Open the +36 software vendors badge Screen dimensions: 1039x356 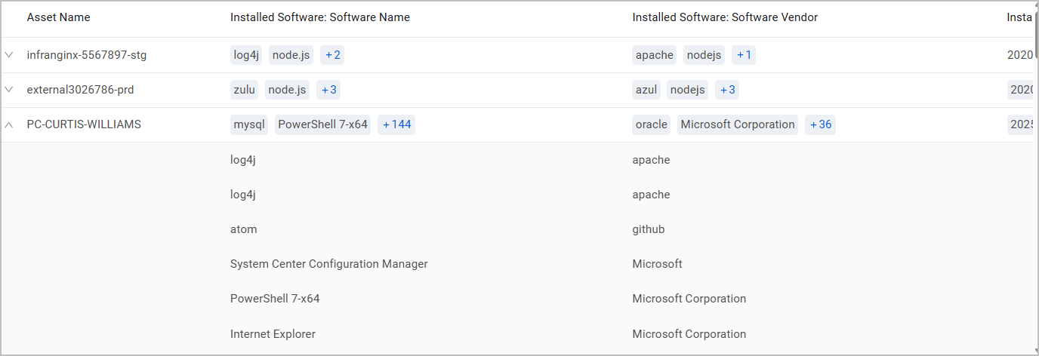coord(821,124)
